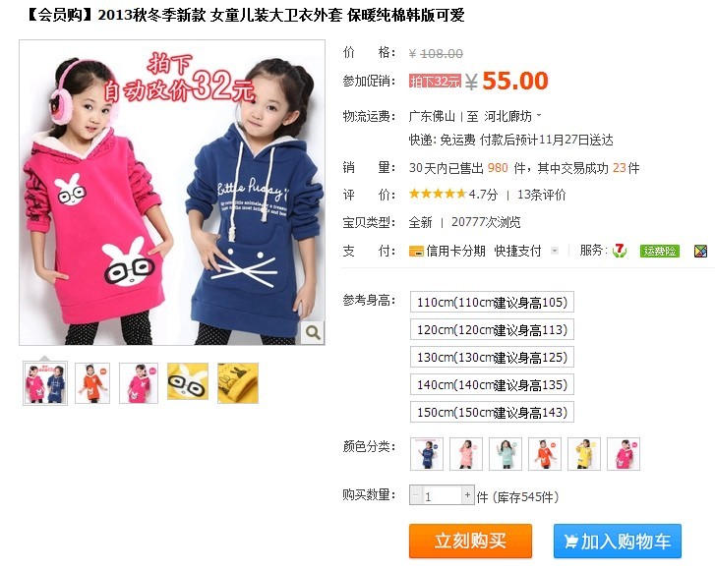Image resolution: width=715 pixels, height=571 pixels.
Task: Click the green 运费险 shipping insurance badge
Action: click(x=659, y=251)
